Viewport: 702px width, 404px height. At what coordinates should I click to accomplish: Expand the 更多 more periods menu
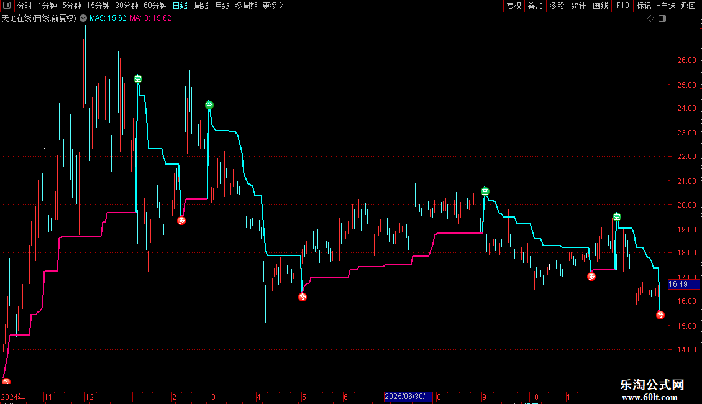pos(273,6)
